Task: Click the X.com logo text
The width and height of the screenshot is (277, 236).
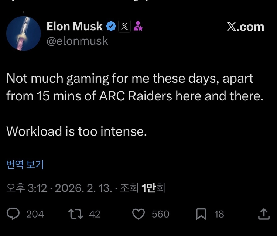Action: point(245,27)
